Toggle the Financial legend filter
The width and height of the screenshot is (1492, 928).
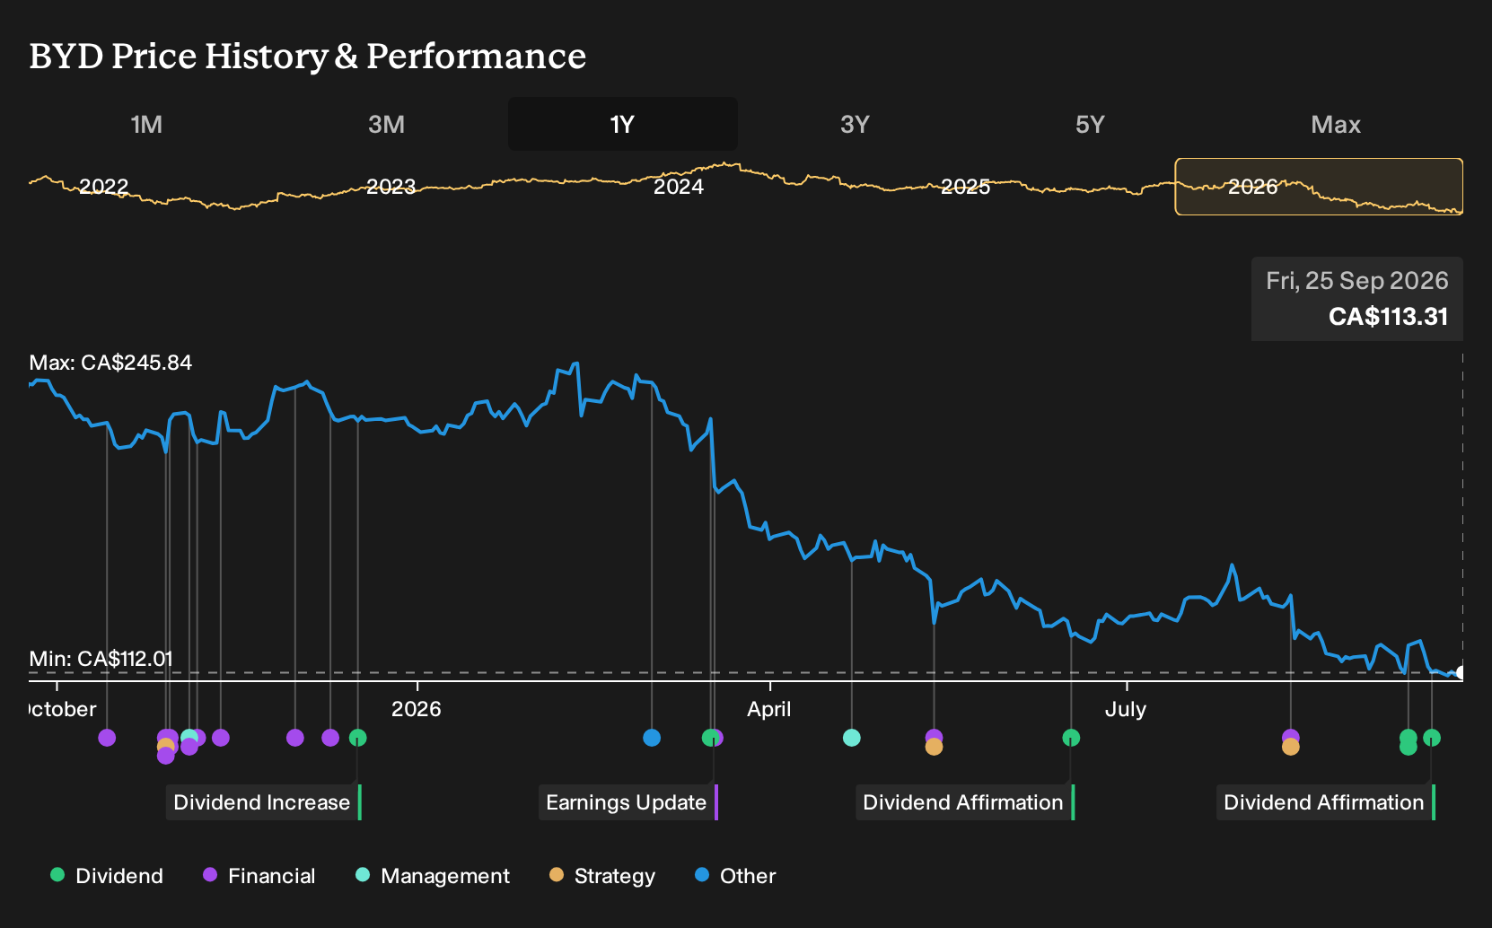click(259, 876)
